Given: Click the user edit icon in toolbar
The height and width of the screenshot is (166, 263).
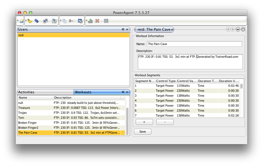Looking at the screenshot, I should click(22, 21).
